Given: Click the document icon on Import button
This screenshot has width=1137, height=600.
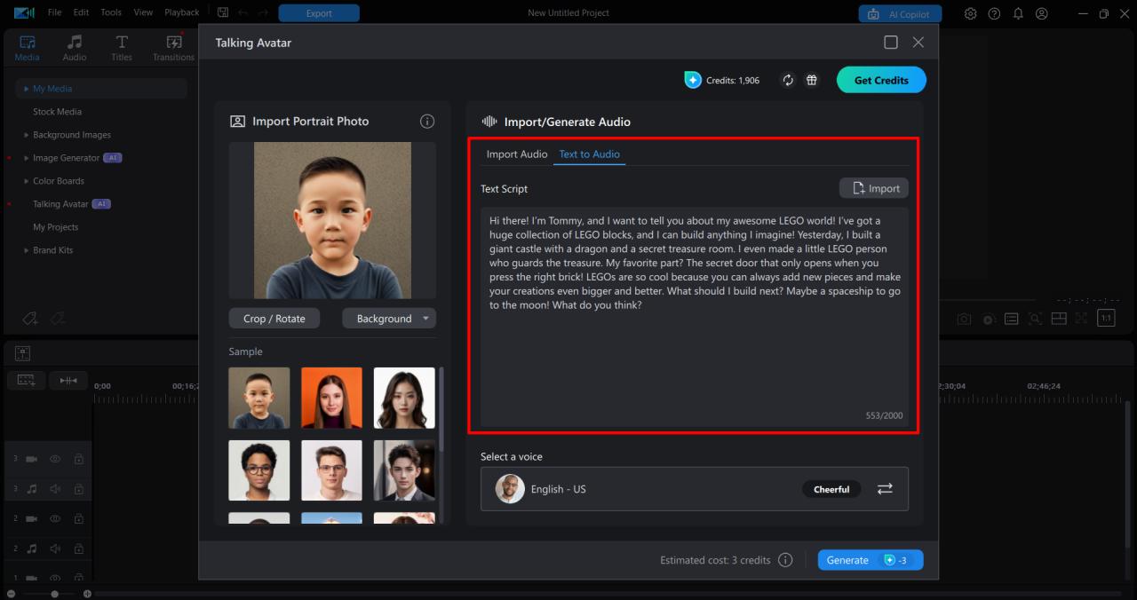Looking at the screenshot, I should (858, 188).
